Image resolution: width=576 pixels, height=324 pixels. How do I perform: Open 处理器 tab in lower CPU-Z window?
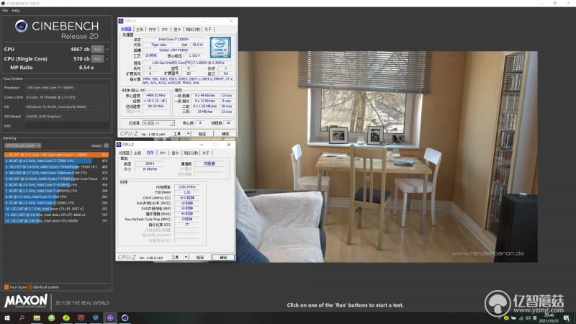pos(124,153)
